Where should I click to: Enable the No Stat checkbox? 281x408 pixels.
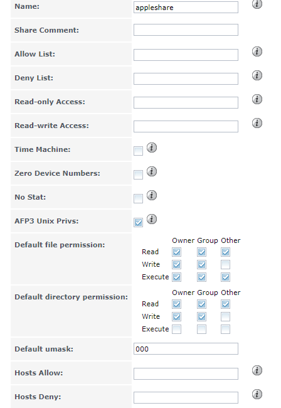(x=138, y=199)
